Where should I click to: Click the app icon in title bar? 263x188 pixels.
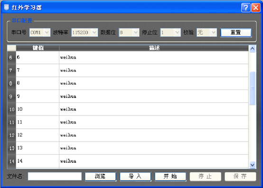click(6, 8)
